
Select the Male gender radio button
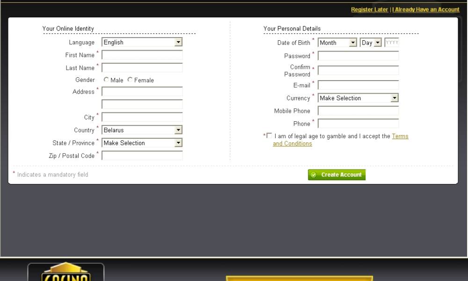coord(106,80)
